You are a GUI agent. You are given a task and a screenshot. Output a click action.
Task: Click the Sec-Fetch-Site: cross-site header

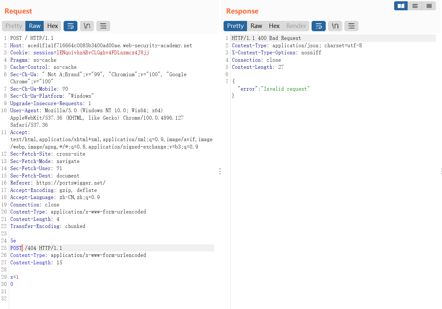pos(48,154)
